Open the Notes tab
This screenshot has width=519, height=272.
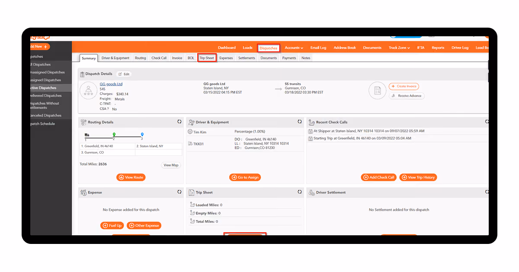click(306, 58)
